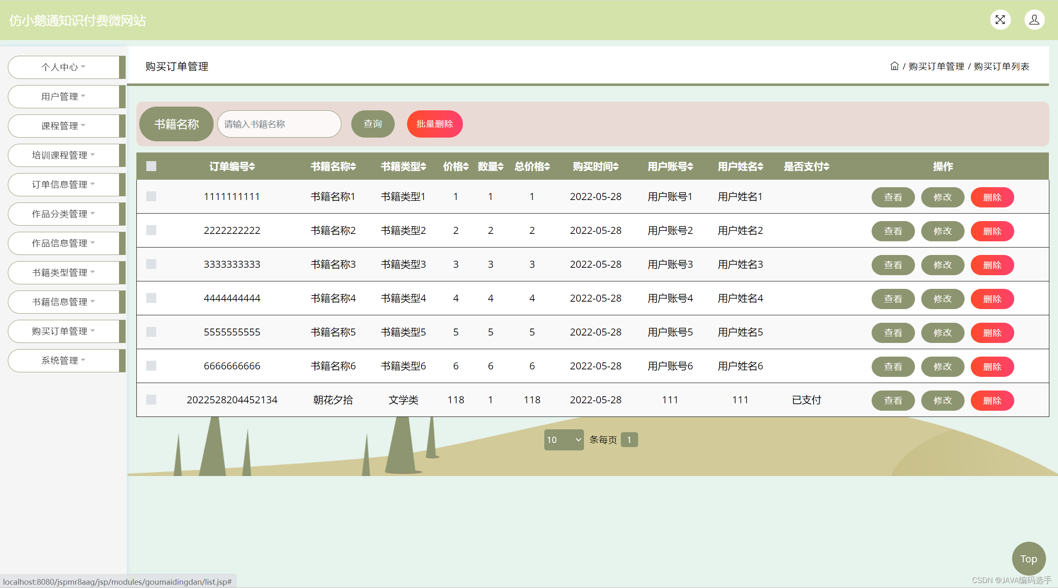The image size is (1058, 588).
Task: Sort by 用户姓名 column arrows
Action: point(760,167)
